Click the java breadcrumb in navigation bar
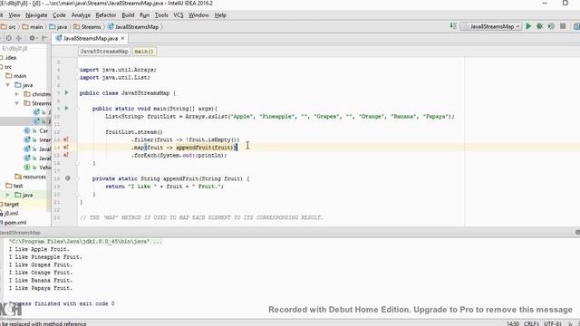This screenshot has height=326, width=580. coord(58,26)
